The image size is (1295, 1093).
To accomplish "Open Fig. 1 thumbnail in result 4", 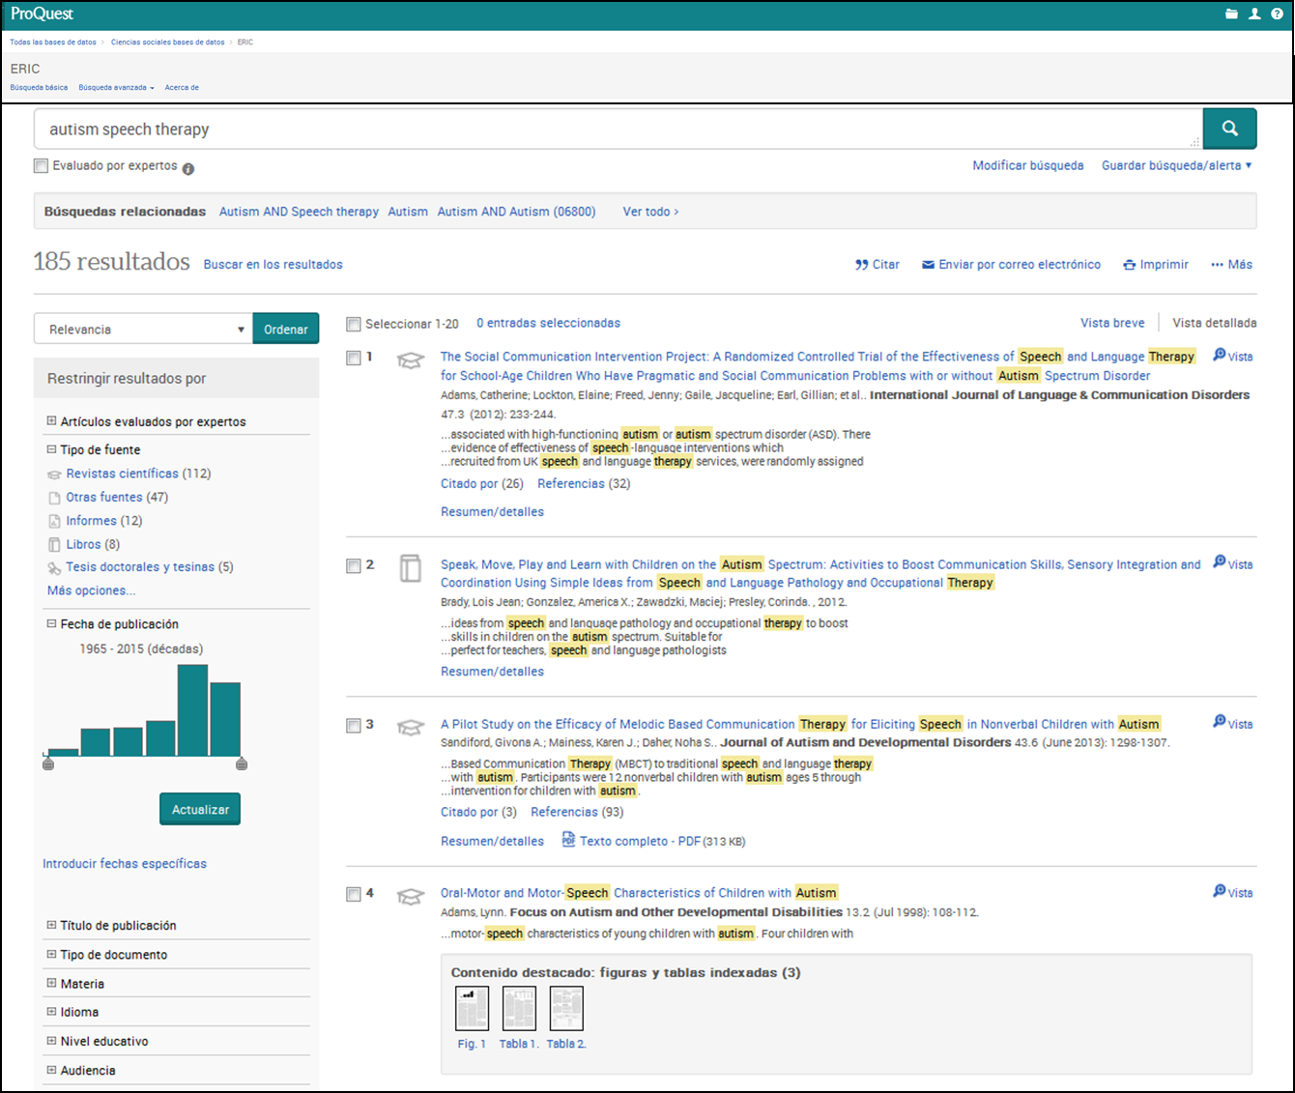I will 472,1008.
